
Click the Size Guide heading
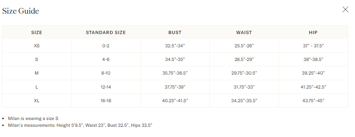pos(20,11)
